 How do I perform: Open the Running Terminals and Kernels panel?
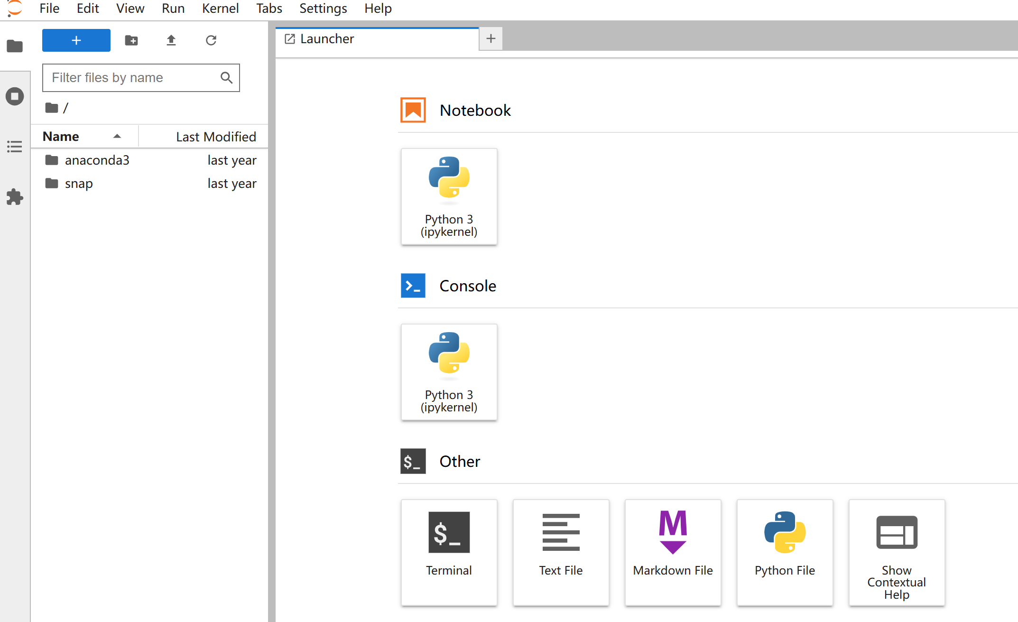(x=15, y=96)
